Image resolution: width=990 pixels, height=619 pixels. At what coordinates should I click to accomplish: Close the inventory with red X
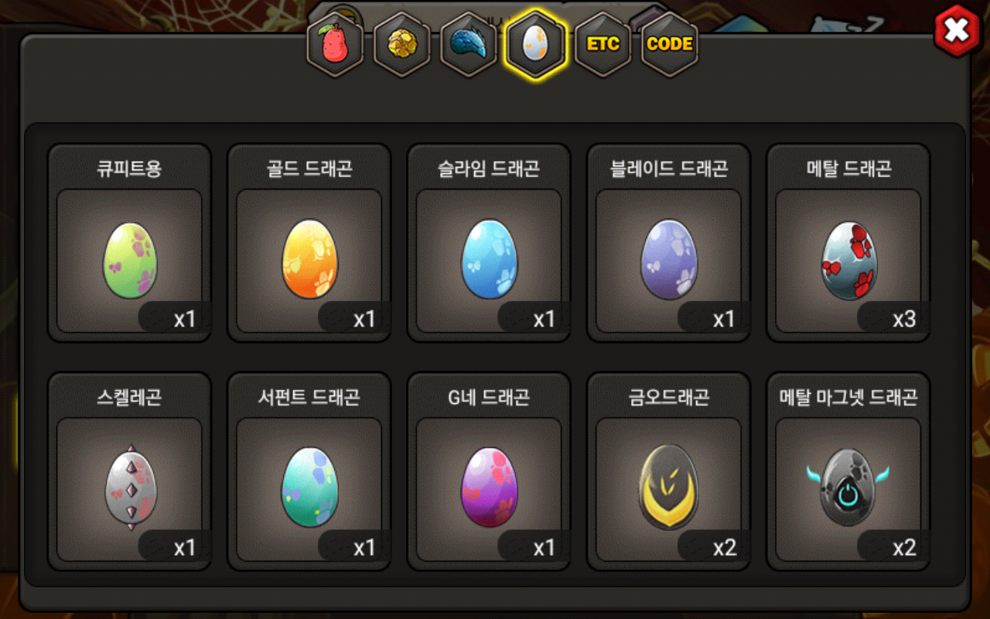pos(957,31)
